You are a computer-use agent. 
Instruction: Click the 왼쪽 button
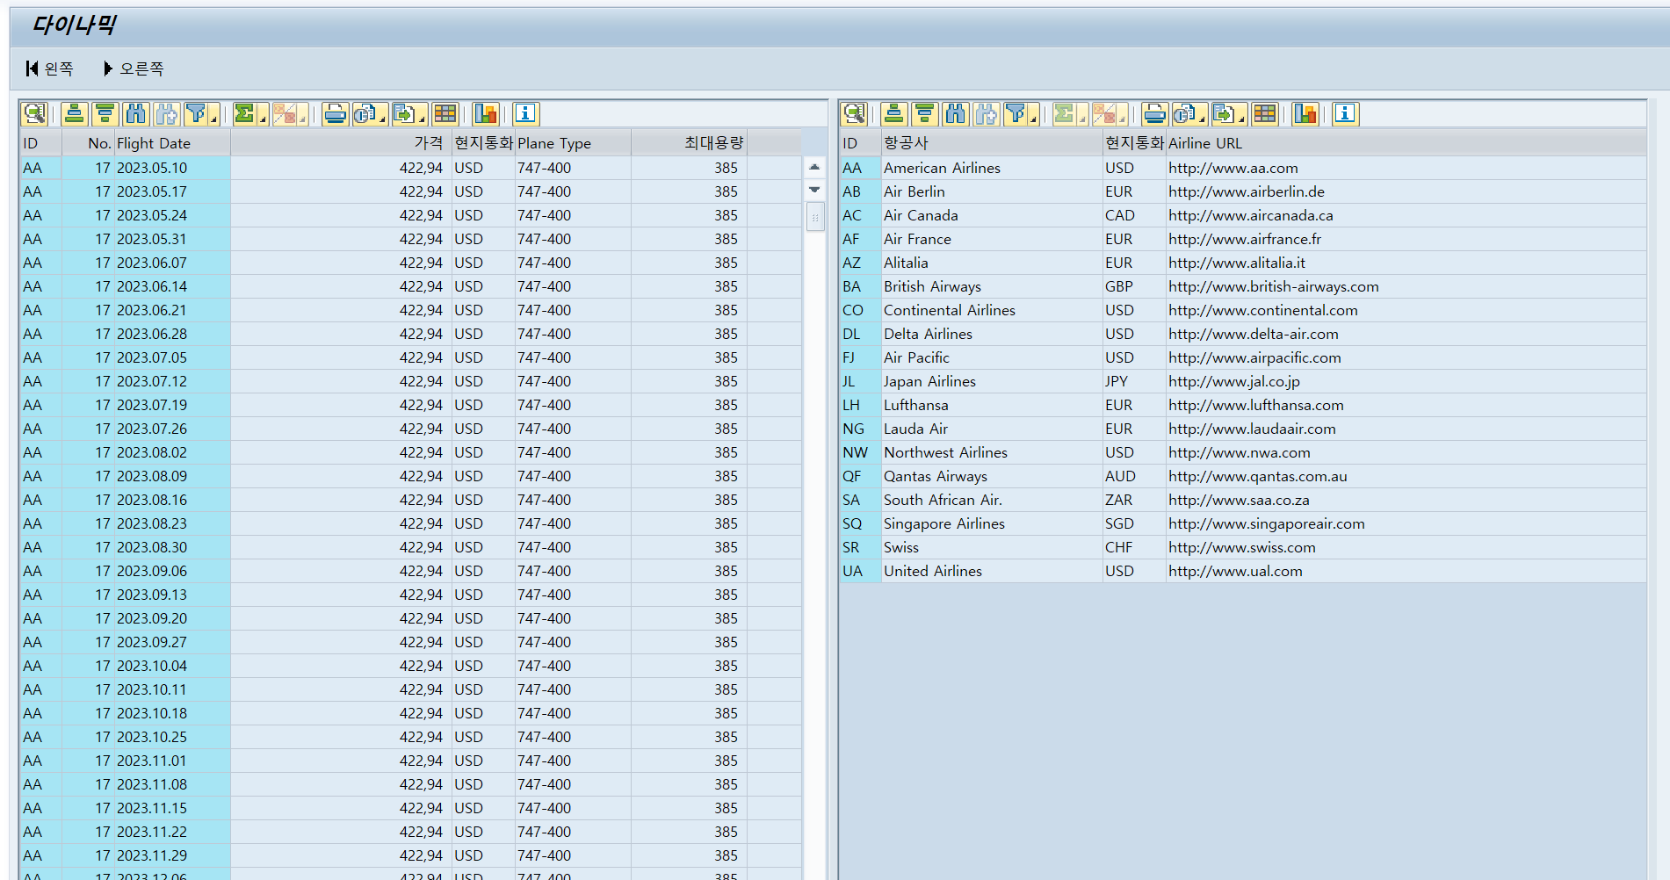(49, 69)
